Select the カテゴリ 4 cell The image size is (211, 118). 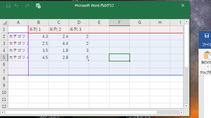(18, 57)
